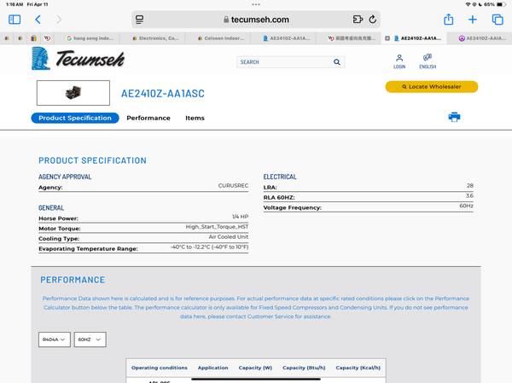
Task: Open the extensions icon in address bar
Action: [x=358, y=20]
